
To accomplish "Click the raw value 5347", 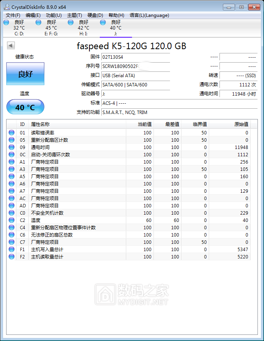I will [243, 249].
